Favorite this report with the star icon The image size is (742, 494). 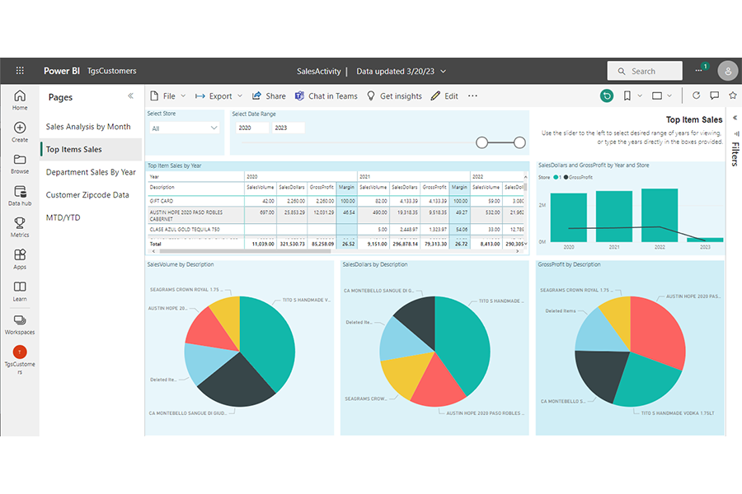(732, 96)
